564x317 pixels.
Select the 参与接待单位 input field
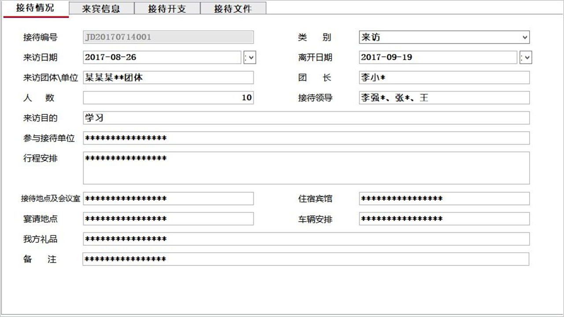(306, 138)
